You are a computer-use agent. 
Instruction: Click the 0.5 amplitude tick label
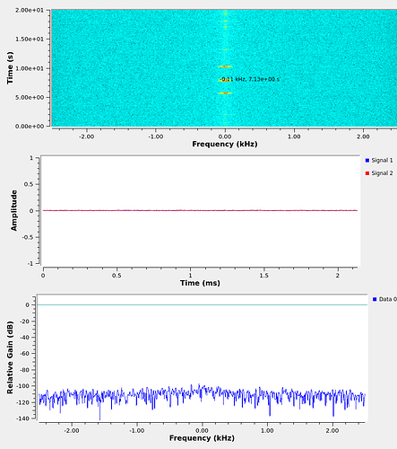click(x=29, y=184)
